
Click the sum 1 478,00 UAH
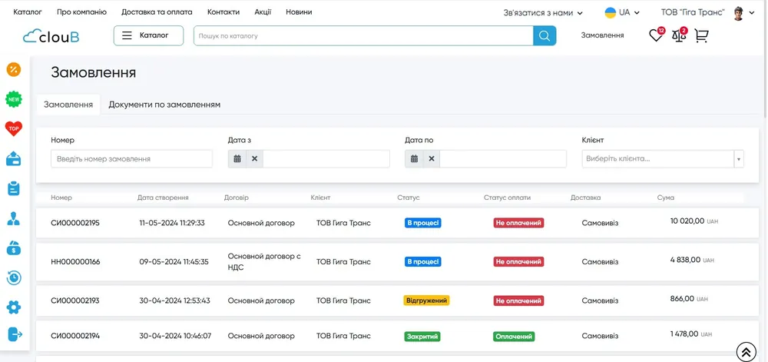tap(691, 334)
